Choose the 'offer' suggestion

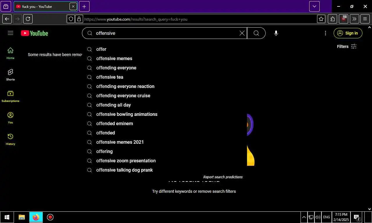tap(164, 49)
